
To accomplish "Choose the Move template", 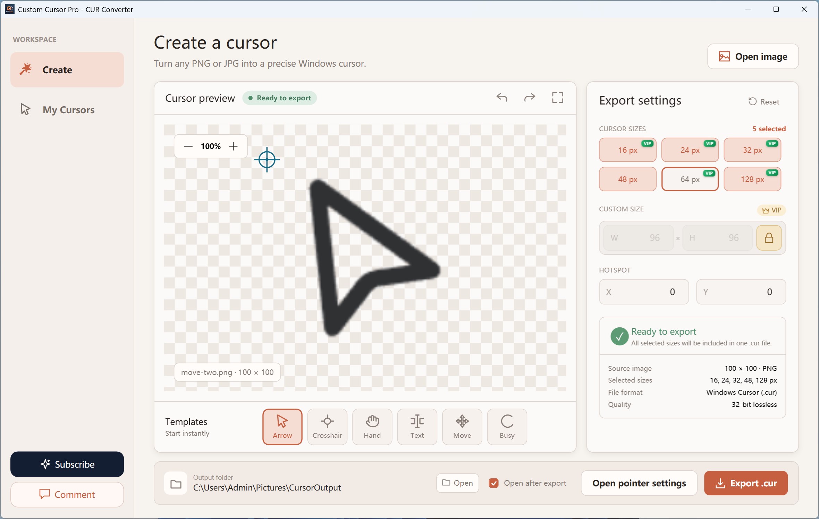I will 462,427.
